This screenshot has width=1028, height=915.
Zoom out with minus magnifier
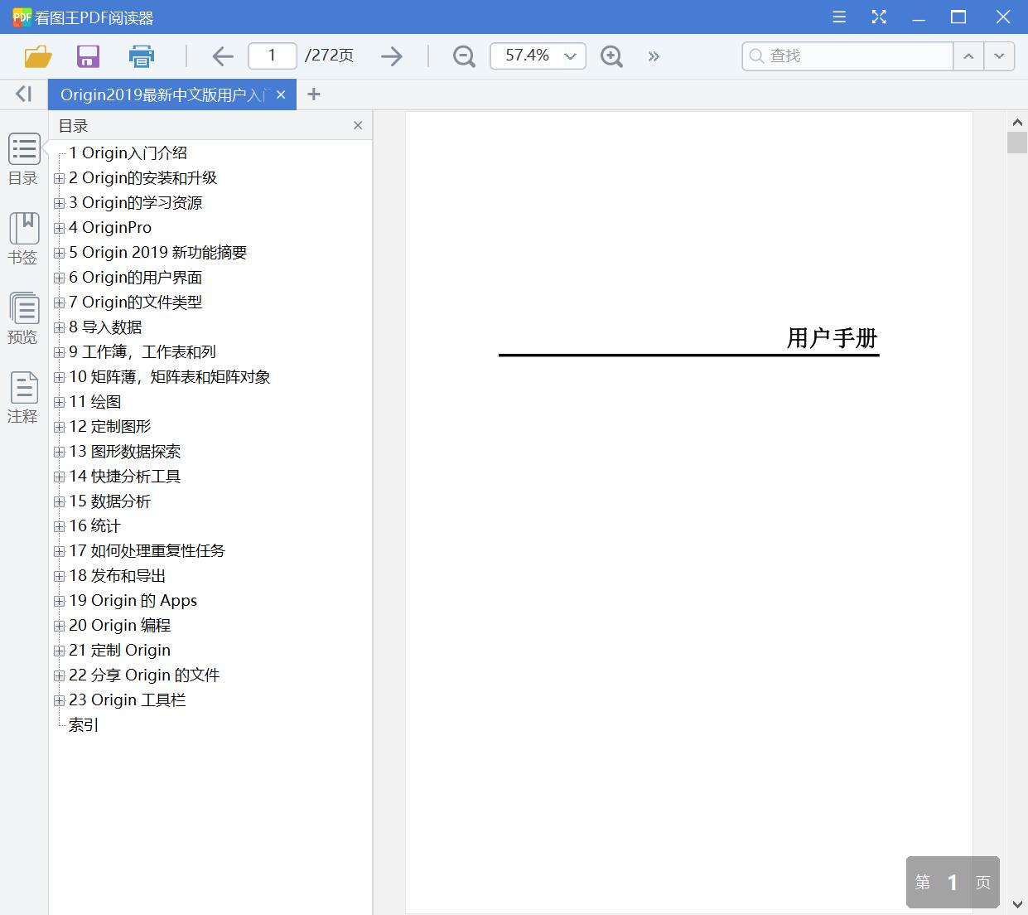[464, 56]
